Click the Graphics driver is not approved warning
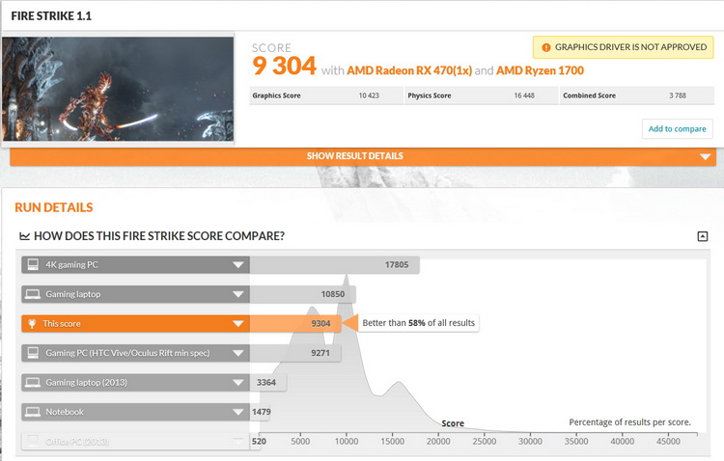This screenshot has width=724, height=461. point(624,47)
